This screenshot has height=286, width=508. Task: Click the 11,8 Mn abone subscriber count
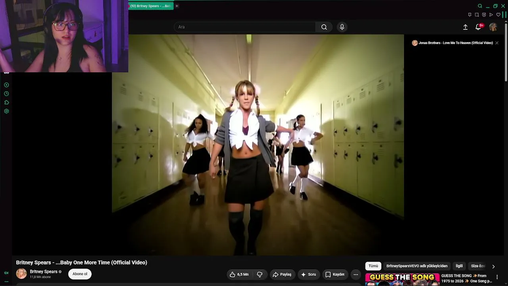pos(40,277)
